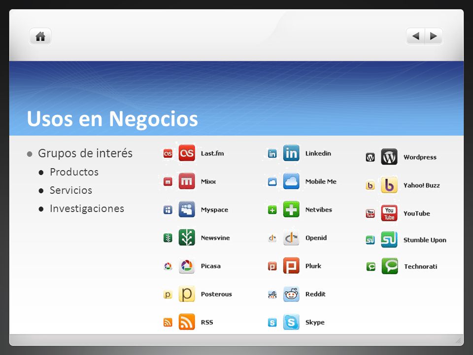Click the small YouTube icon
The image size is (473, 355).
370,213
